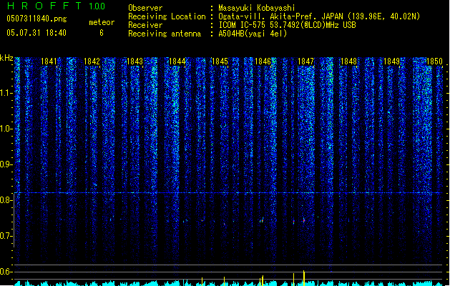Viewport: 450px width, 286px height.
Task: Click the 0.7 frequency axis label
Action: [x=6, y=236]
